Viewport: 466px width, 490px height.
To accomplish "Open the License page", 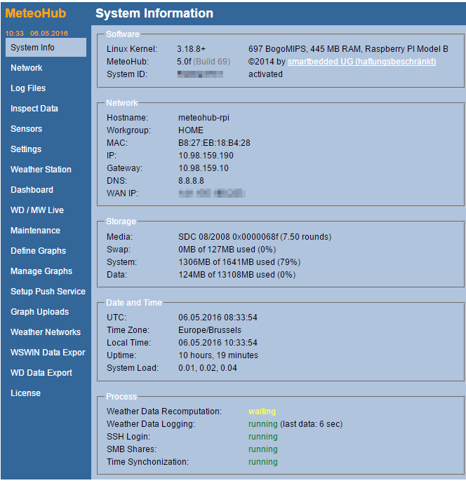I will [26, 393].
